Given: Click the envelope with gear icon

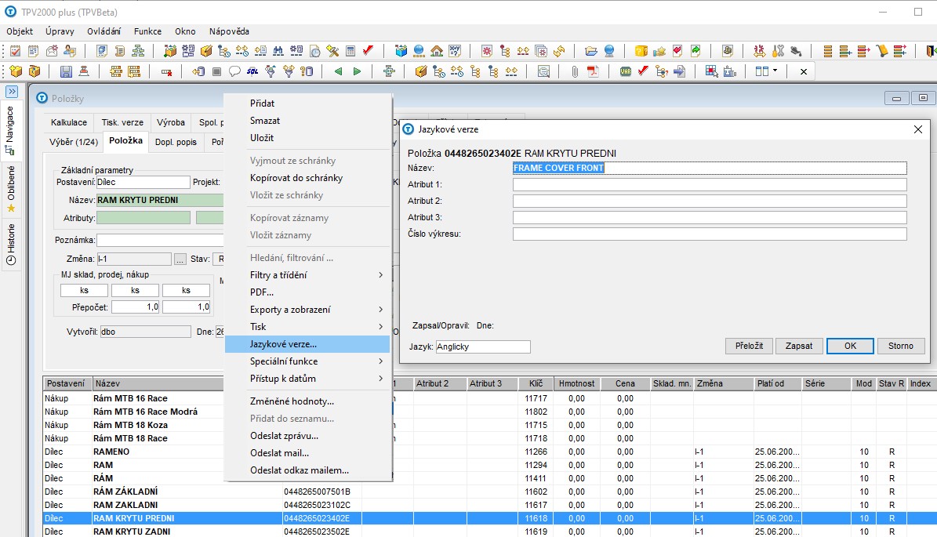Looking at the screenshot, I should [x=52, y=52].
